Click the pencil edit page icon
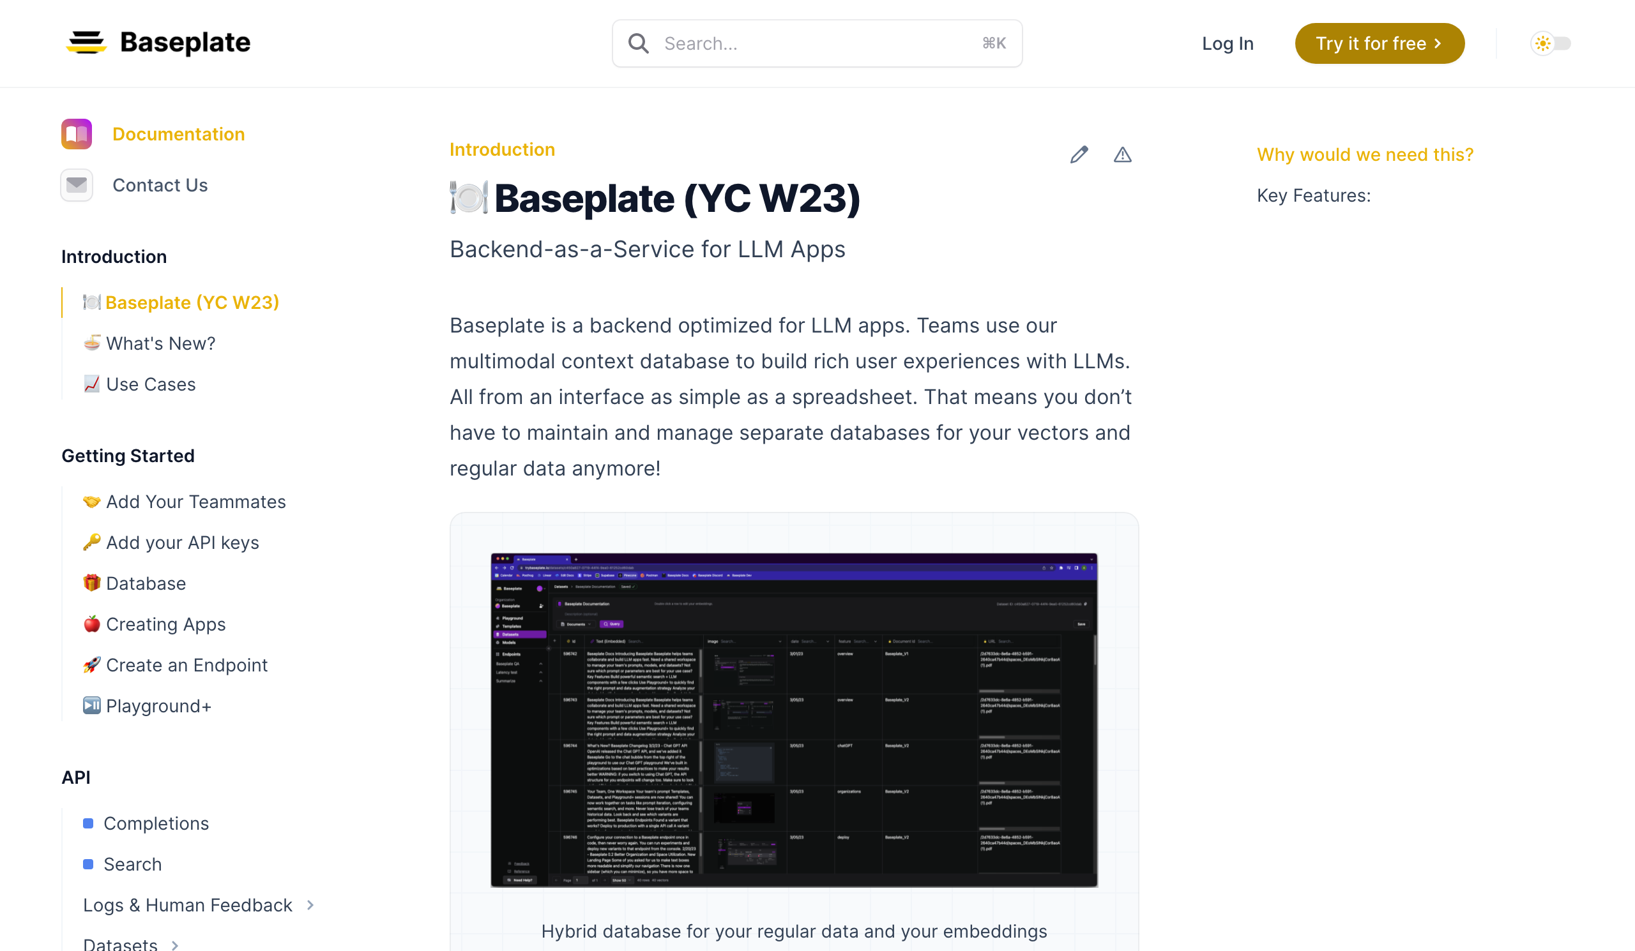This screenshot has height=951, width=1635. [x=1079, y=155]
